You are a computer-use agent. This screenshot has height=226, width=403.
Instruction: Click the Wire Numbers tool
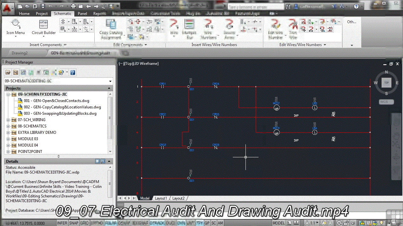(208, 29)
